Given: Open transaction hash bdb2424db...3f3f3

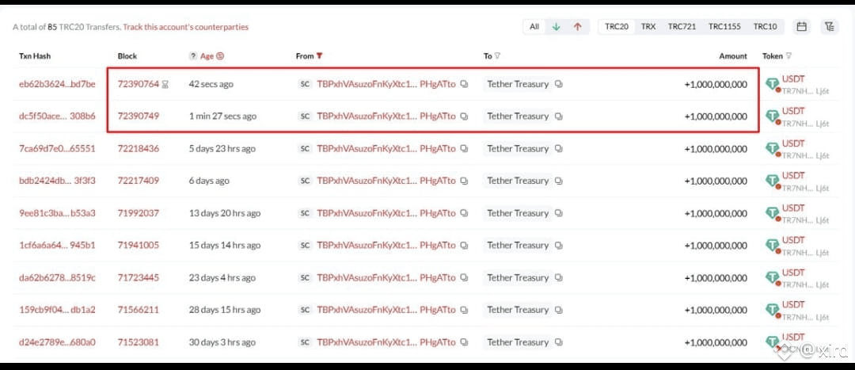Looking at the screenshot, I should [x=57, y=181].
